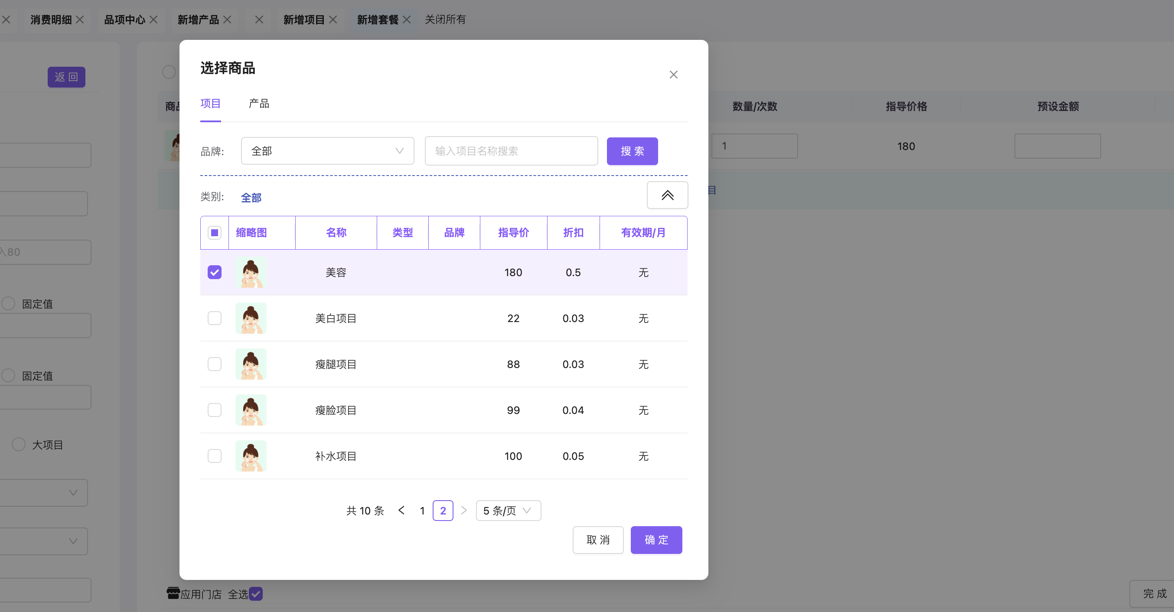The height and width of the screenshot is (612, 1174).
Task: Go to next page arrow
Action: point(464,511)
